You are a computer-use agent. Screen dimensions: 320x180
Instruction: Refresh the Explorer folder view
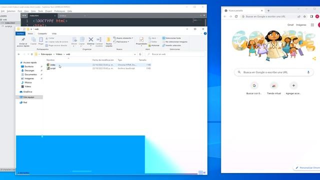click(x=140, y=54)
